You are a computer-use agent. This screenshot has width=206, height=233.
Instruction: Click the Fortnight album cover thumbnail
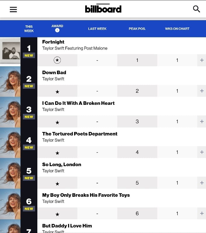pos(10,51)
